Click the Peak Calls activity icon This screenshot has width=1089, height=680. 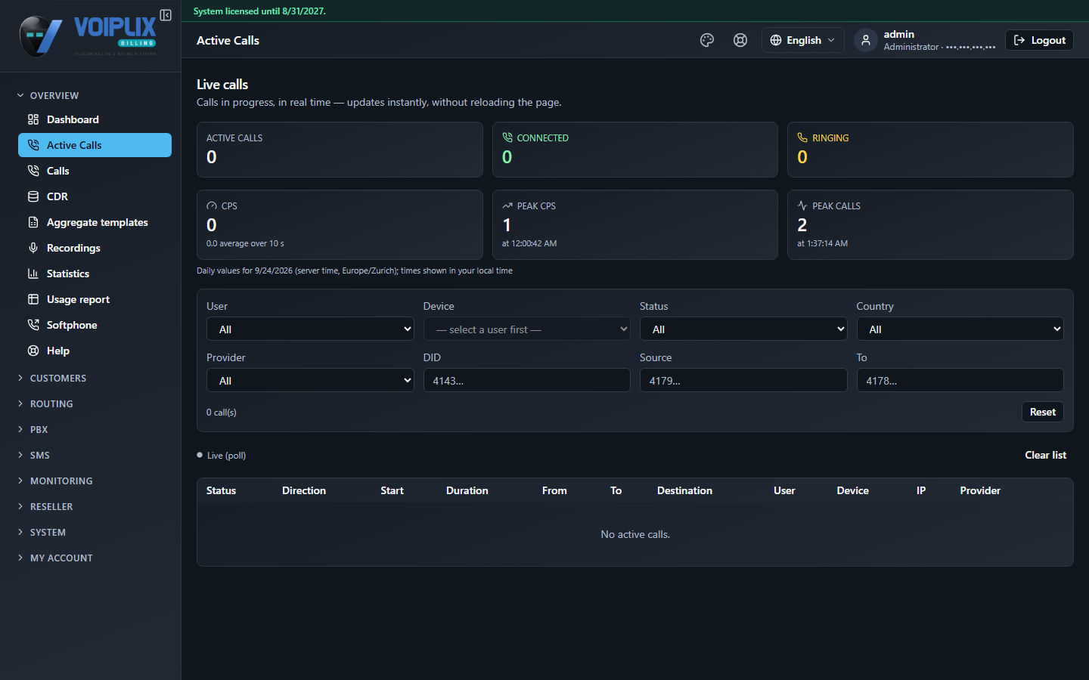pos(802,206)
